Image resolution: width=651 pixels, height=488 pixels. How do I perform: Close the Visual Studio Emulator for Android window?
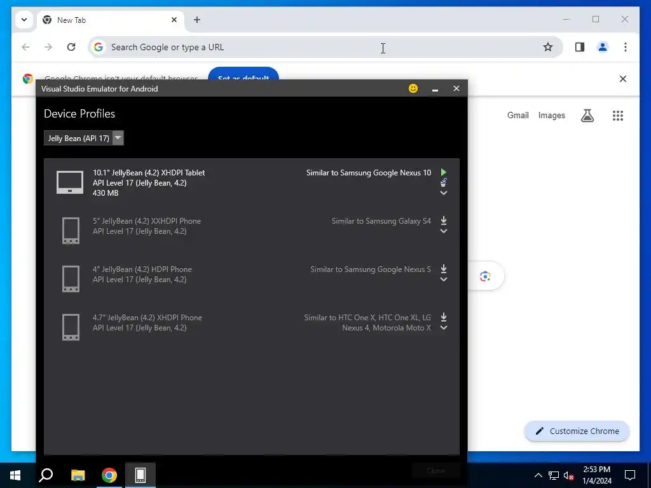point(456,88)
